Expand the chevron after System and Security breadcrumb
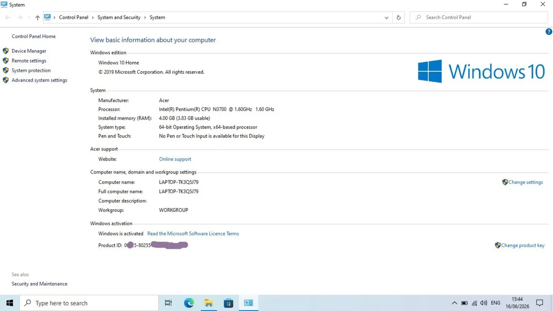Image resolution: width=553 pixels, height=311 pixels. point(145,18)
